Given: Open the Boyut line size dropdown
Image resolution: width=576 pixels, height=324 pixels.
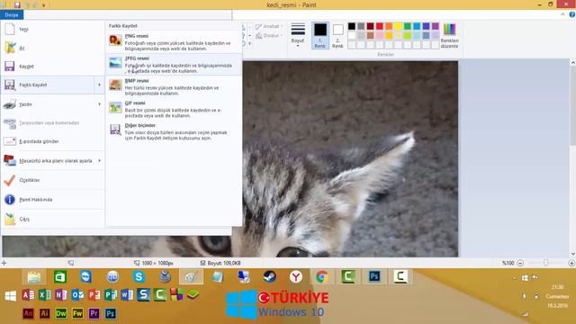Looking at the screenshot, I should click(x=298, y=35).
